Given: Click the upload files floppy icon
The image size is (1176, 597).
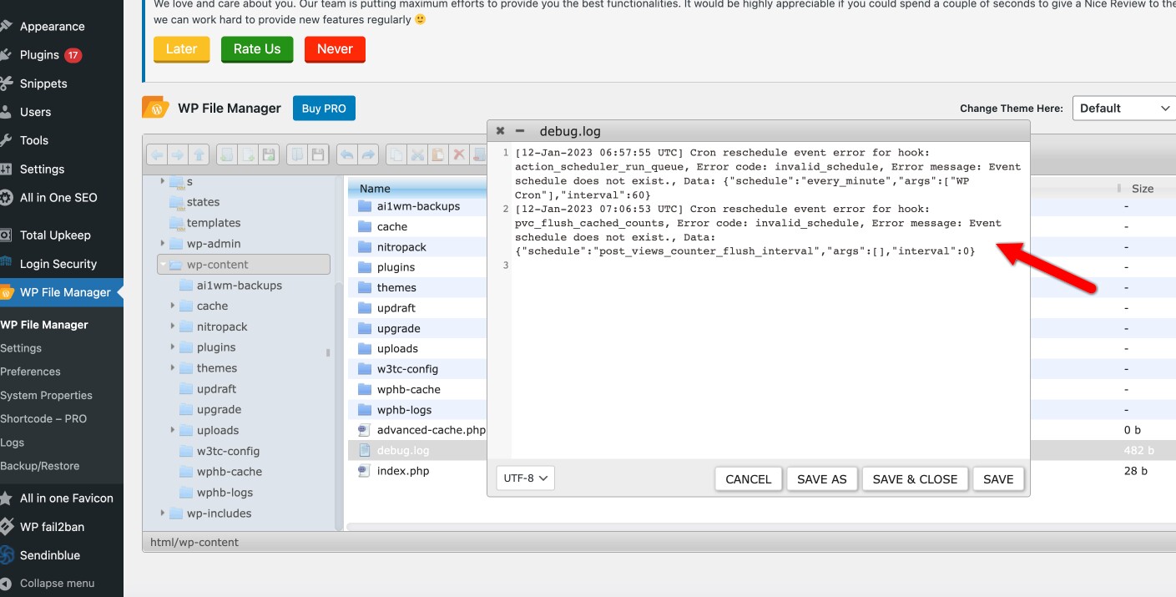Looking at the screenshot, I should [269, 154].
